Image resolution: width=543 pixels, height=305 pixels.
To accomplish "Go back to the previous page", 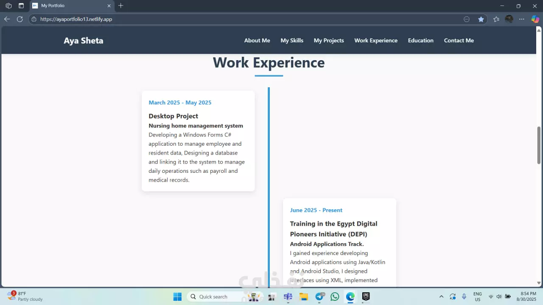I will pyautogui.click(x=7, y=19).
